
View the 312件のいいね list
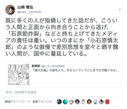(42, 102)
